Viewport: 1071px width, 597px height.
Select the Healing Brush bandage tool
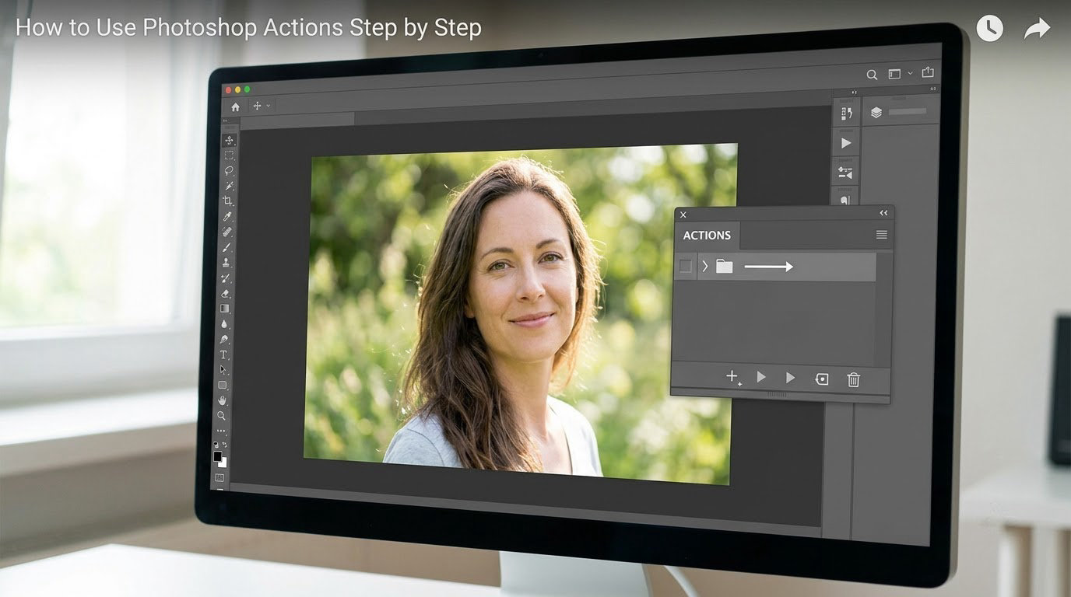click(x=228, y=232)
